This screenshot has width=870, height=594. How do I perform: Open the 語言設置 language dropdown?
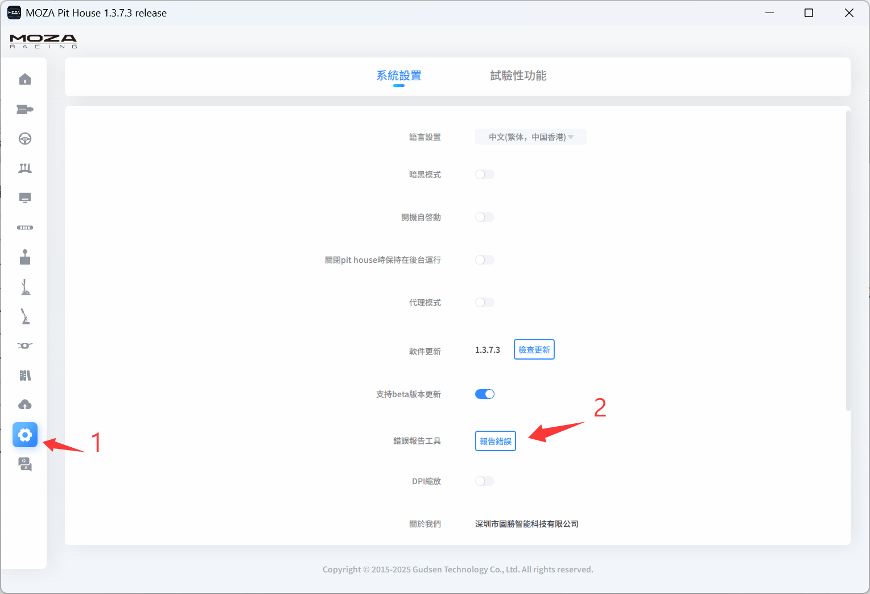(x=530, y=137)
